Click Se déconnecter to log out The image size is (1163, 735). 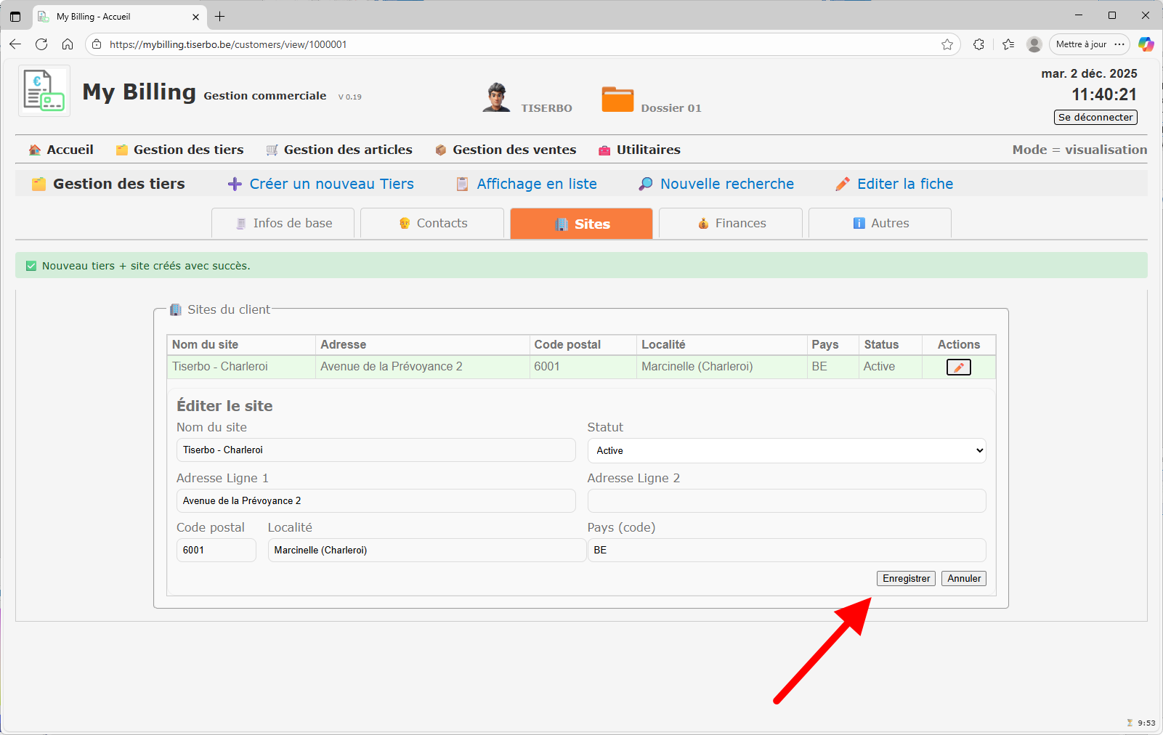[x=1095, y=117]
